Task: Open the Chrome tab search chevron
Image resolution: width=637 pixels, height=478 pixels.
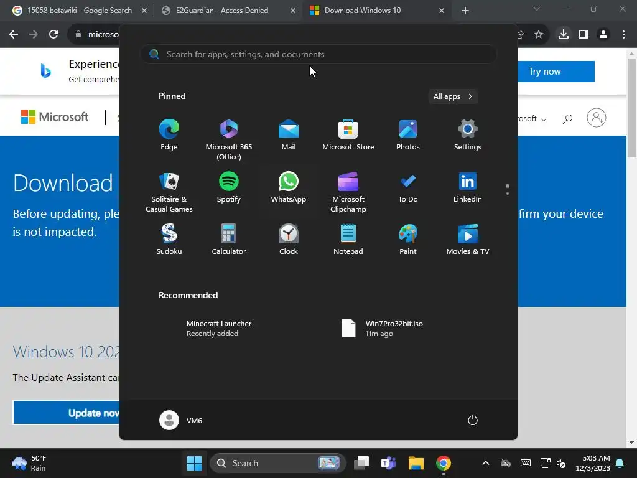Action: [537, 9]
